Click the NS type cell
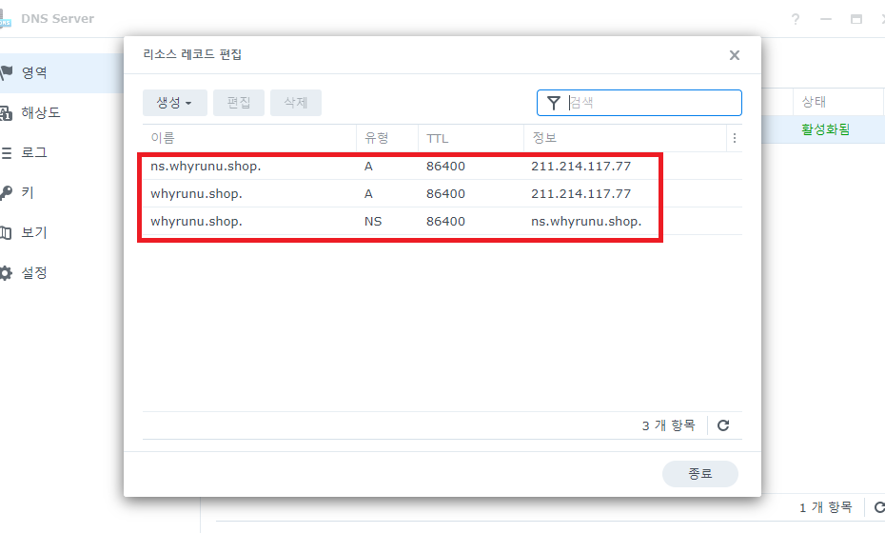 (x=373, y=222)
